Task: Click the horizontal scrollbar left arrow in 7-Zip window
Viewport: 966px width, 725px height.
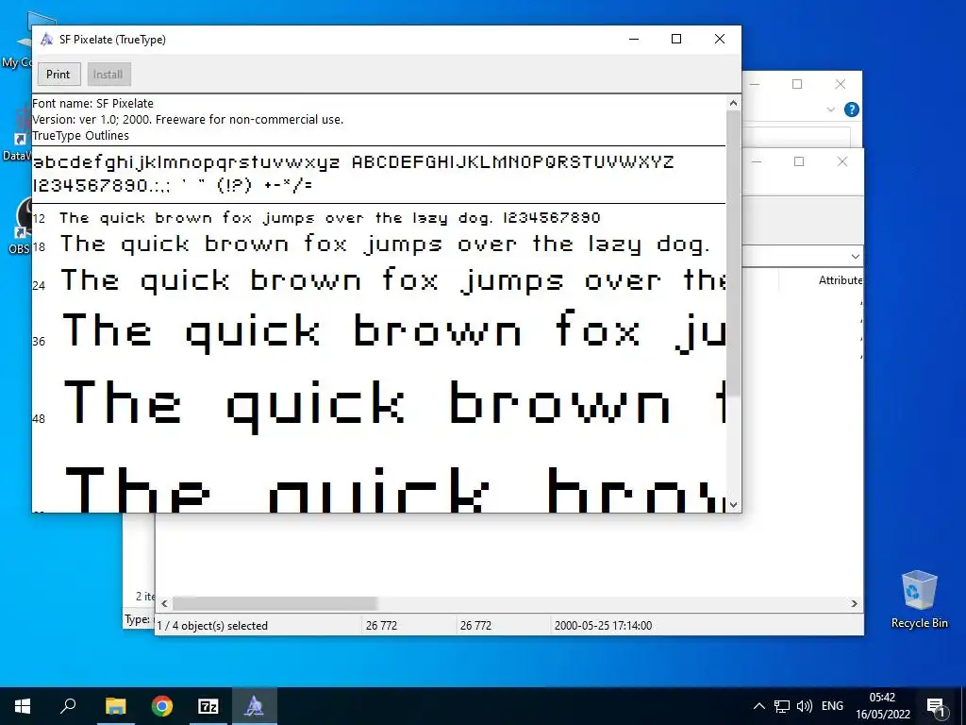Action: click(164, 603)
